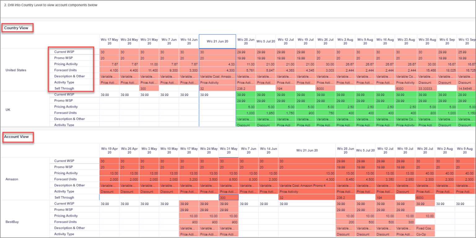
Task: Click the Account View section title
Action: [16, 137]
